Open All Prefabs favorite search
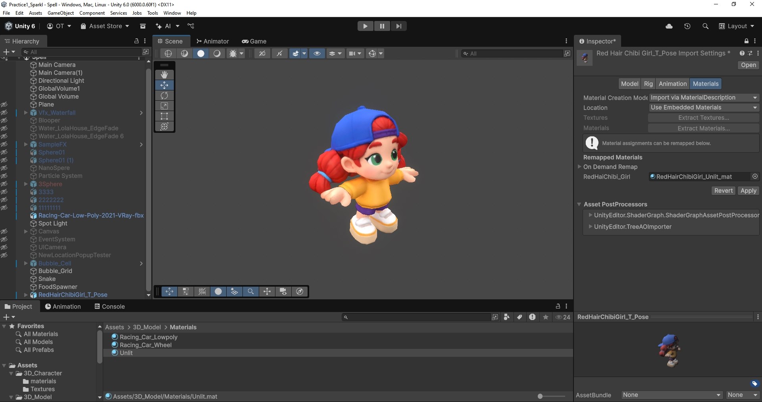The width and height of the screenshot is (762, 402). tap(38, 350)
